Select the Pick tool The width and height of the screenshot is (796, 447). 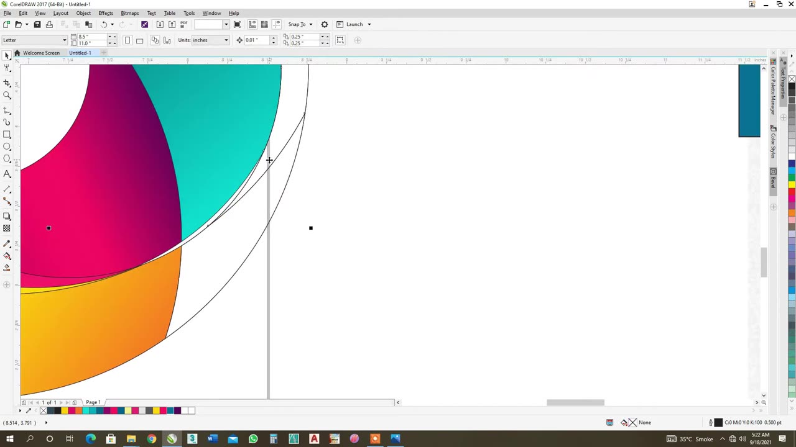7,55
